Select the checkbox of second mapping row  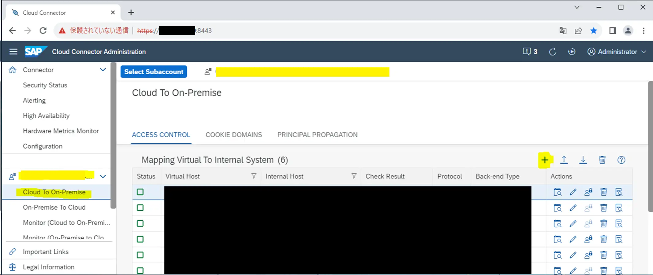tap(140, 208)
